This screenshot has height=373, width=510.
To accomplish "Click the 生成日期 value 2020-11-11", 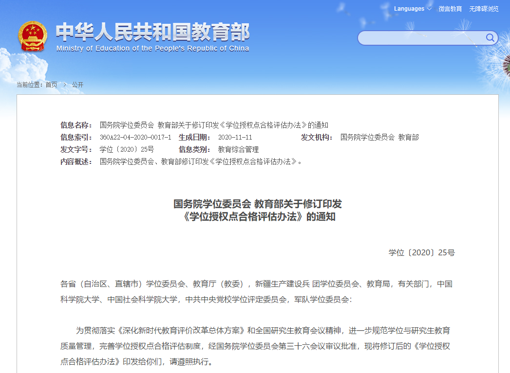I will tap(235, 137).
